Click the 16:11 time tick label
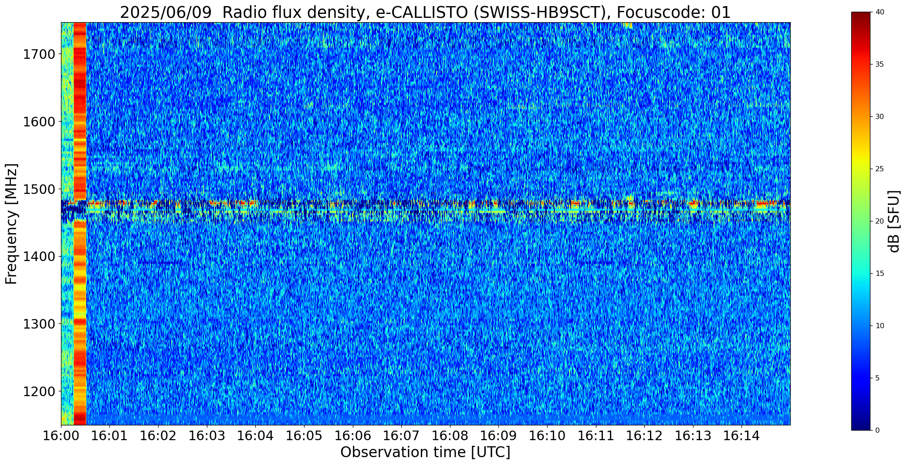Viewport: 907px width, 465px height. pyautogui.click(x=596, y=436)
